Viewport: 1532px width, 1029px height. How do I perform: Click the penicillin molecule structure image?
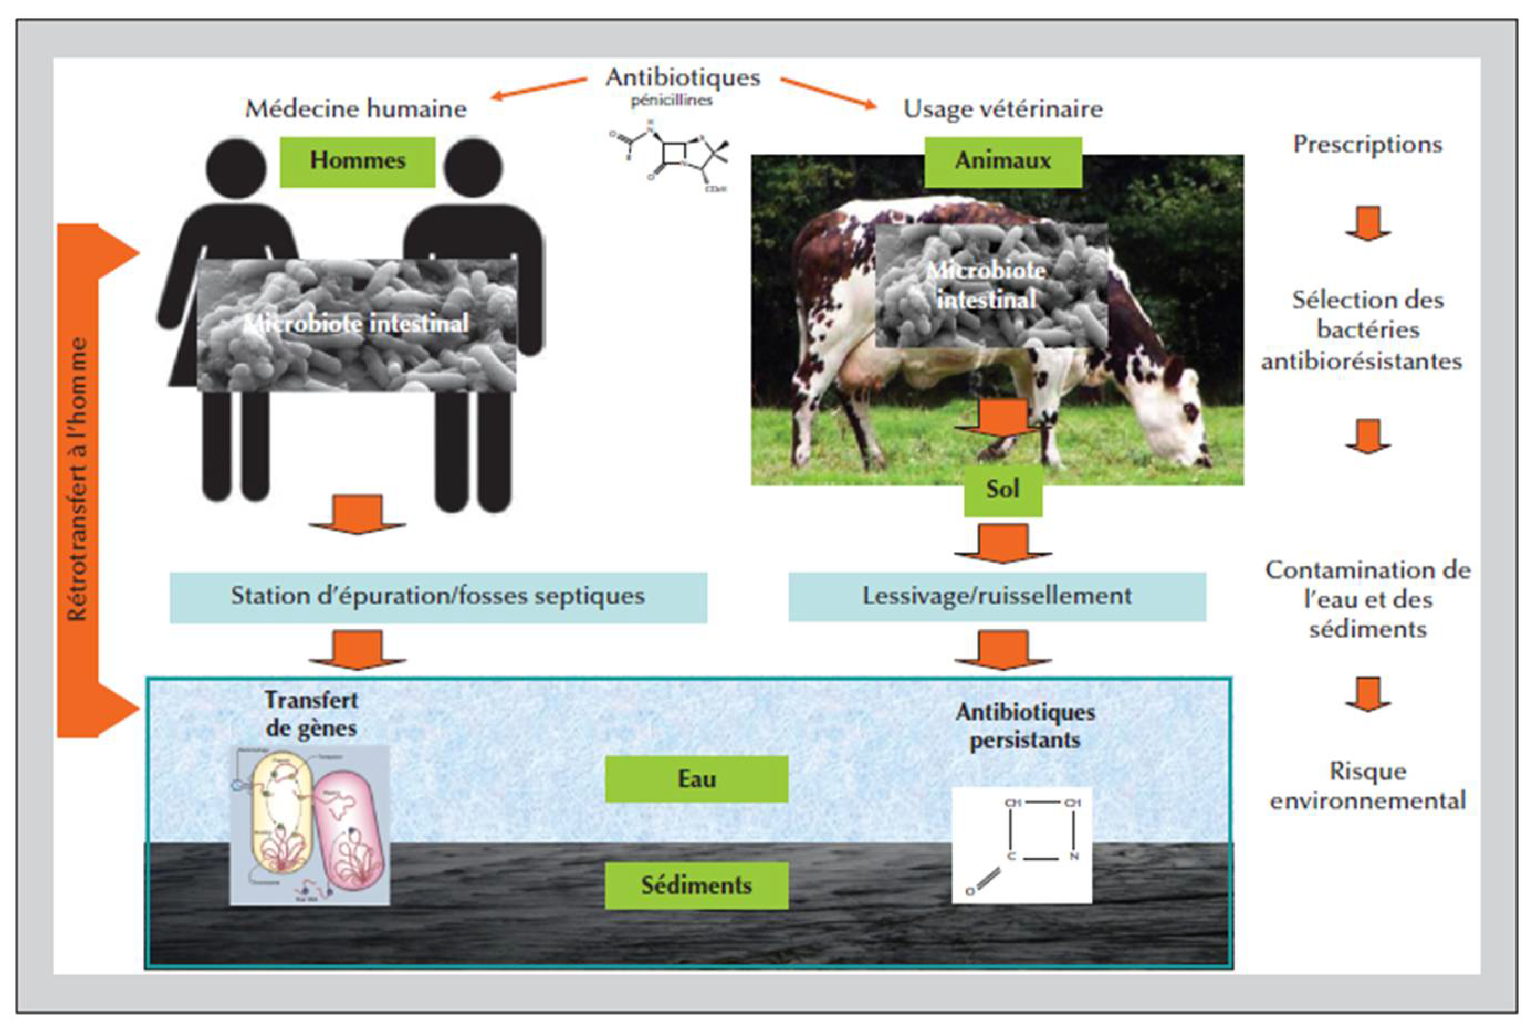(670, 155)
